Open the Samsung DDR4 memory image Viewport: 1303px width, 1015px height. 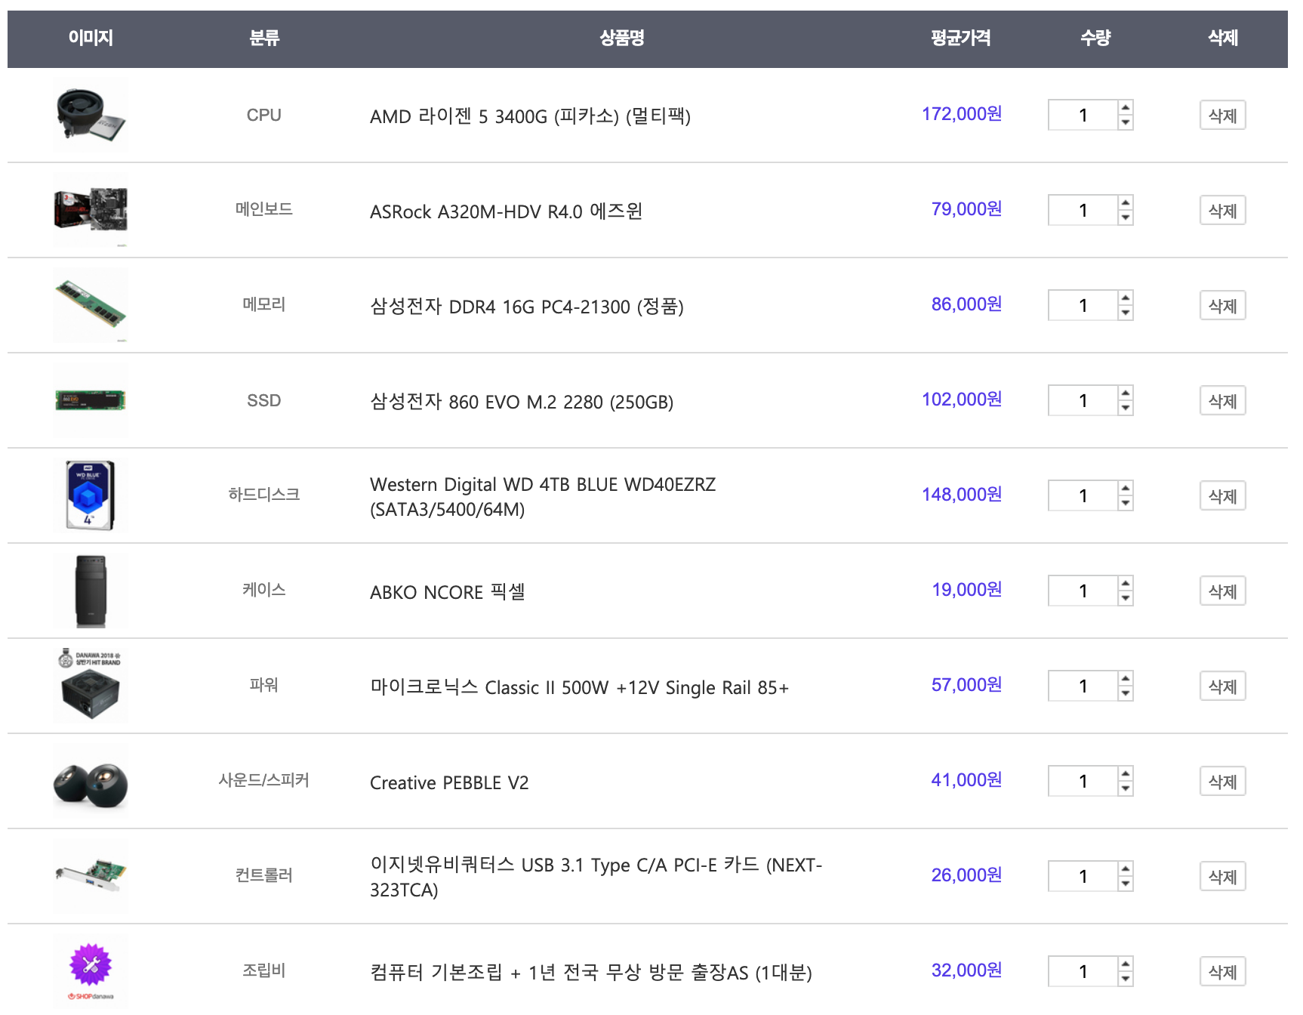click(91, 304)
